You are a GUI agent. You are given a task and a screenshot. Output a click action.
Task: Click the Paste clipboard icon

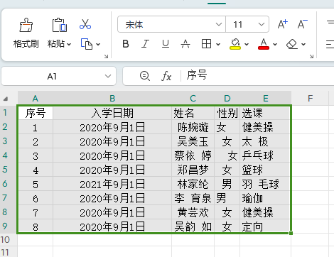pyautogui.click(x=59, y=25)
